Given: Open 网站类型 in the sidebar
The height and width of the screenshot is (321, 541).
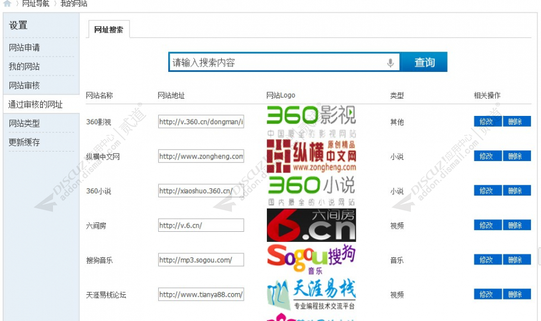Looking at the screenshot, I should [x=24, y=123].
